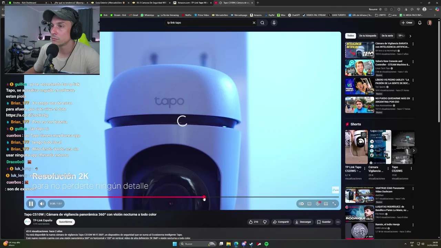Open Microsoft Edge from taskbar
The image size is (441, 248).
pyautogui.click(x=236, y=244)
